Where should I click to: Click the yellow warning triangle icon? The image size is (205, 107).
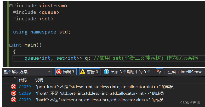(83, 72)
